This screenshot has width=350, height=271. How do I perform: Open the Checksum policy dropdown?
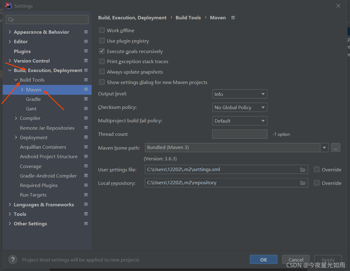click(240, 107)
